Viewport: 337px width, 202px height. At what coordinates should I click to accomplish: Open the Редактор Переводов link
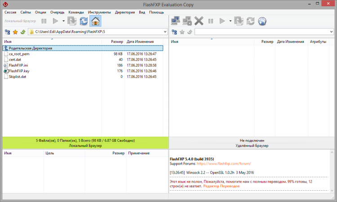pos(222,186)
